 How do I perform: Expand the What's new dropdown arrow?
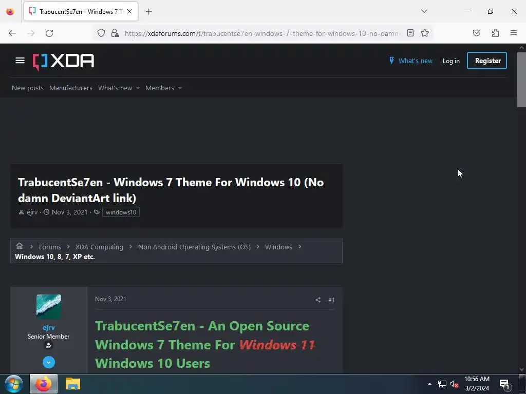(138, 88)
